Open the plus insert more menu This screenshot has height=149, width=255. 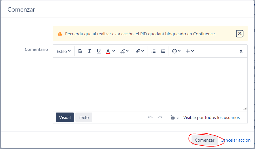[x=188, y=51]
